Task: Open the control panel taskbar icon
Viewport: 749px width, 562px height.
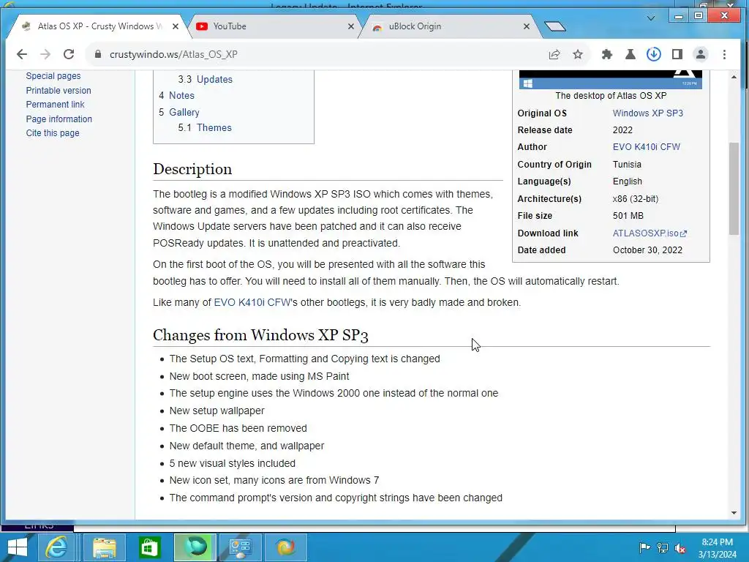Action: pyautogui.click(x=240, y=547)
